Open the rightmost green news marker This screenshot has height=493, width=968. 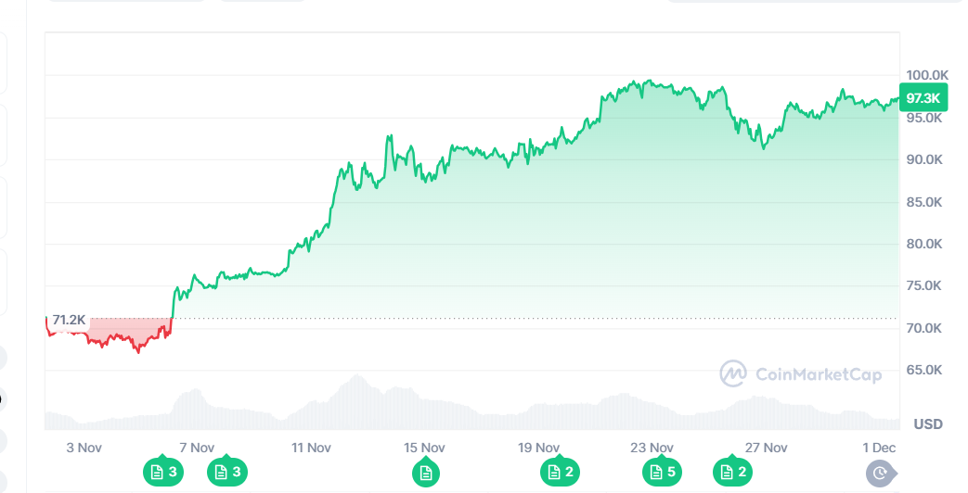coord(732,473)
